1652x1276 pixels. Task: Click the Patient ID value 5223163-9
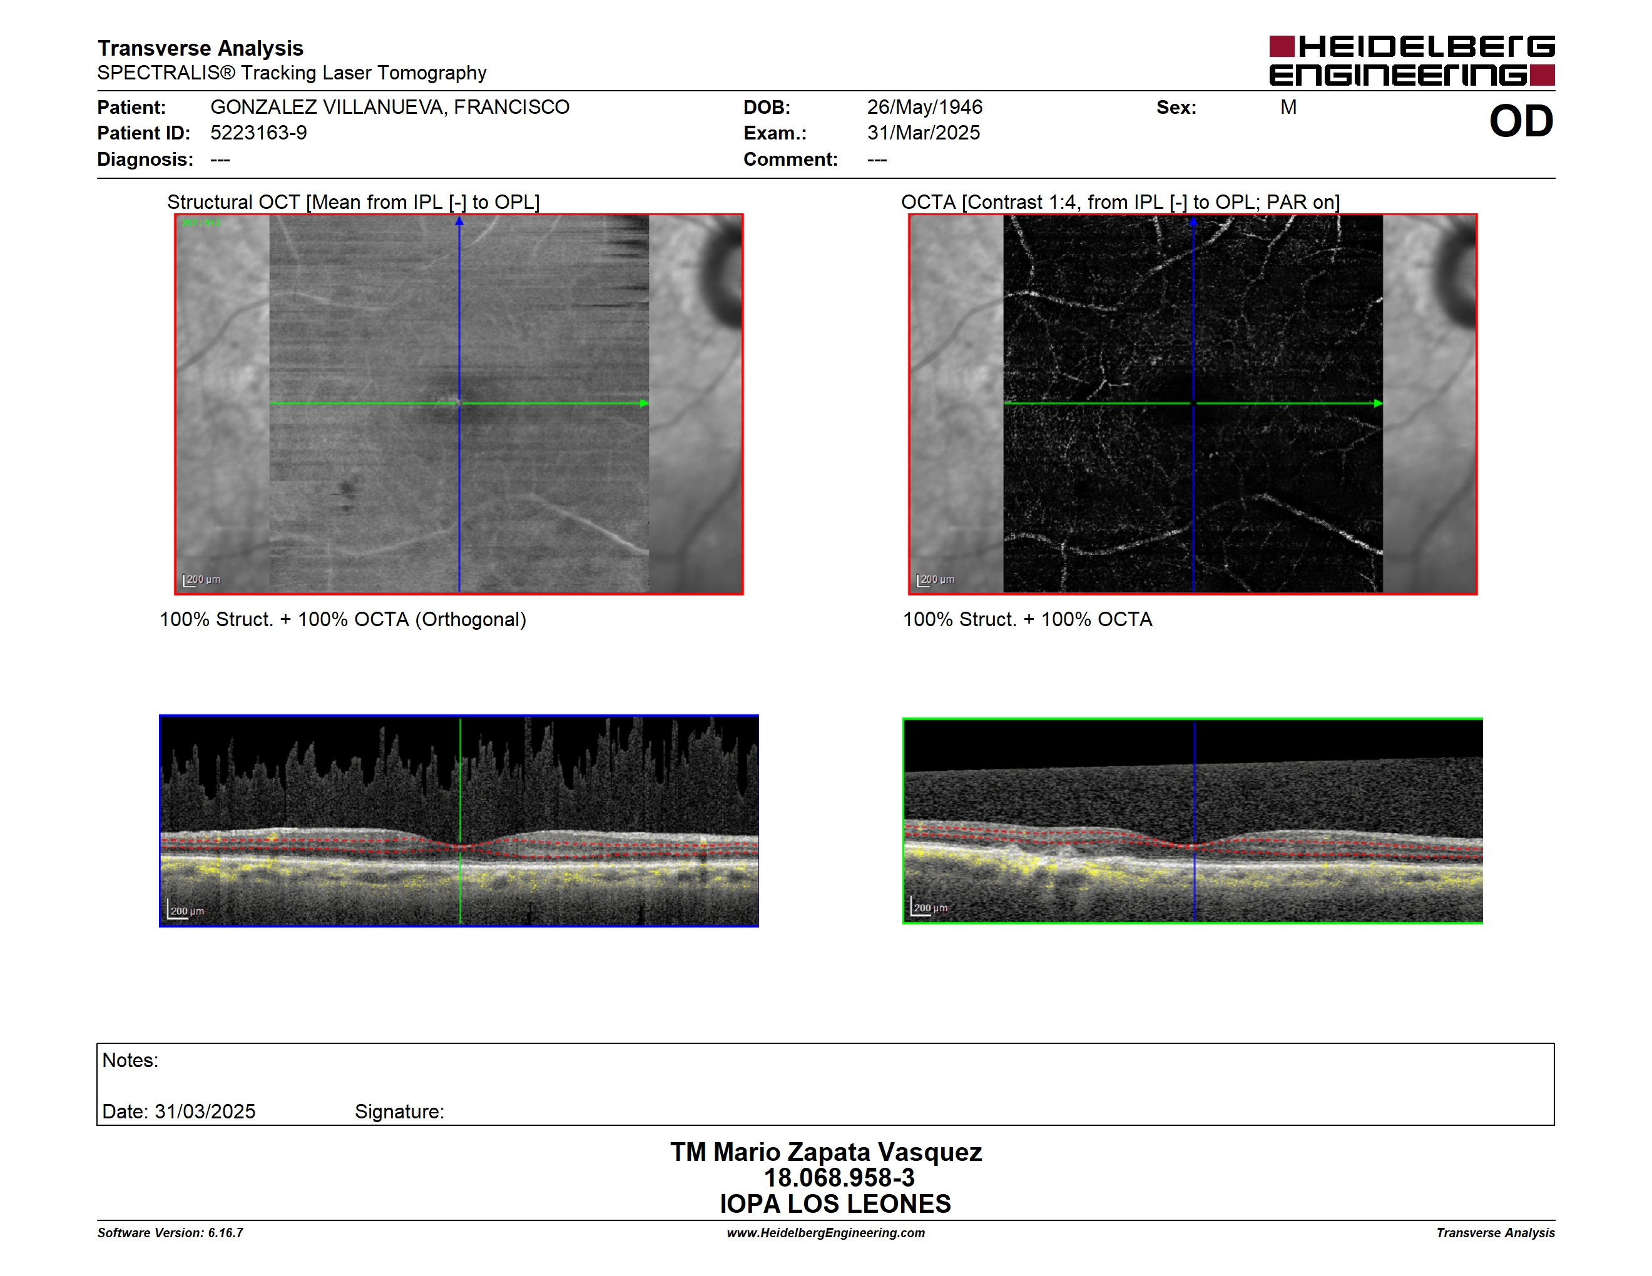click(x=258, y=133)
